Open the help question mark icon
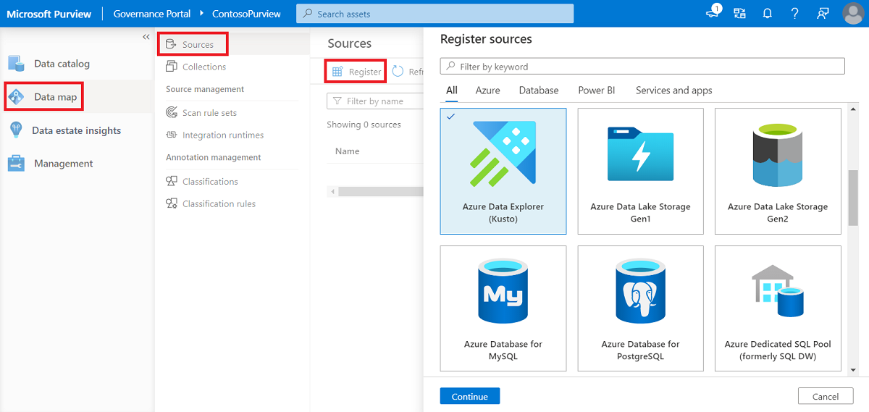 point(795,13)
